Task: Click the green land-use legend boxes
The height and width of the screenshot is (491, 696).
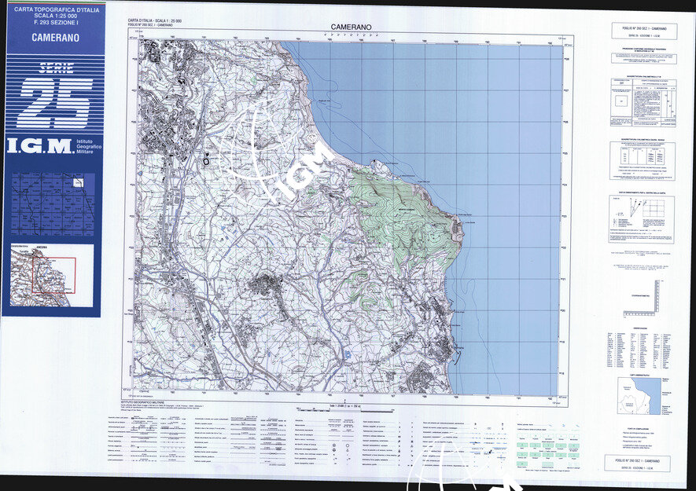Action: [537, 451]
